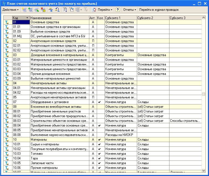
Task: Click the account icon in row 03.04
Action: (7, 74)
